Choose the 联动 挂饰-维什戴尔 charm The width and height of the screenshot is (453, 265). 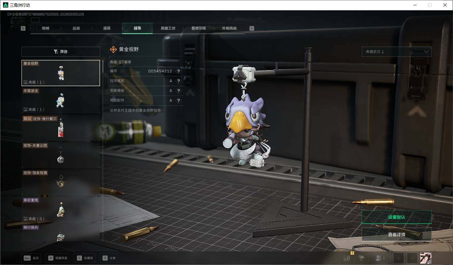point(61,128)
